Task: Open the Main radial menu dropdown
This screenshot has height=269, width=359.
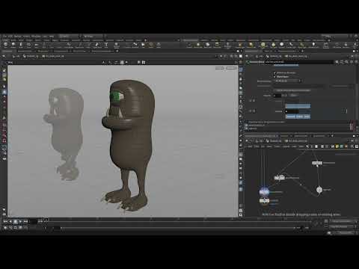Action: tap(93, 37)
